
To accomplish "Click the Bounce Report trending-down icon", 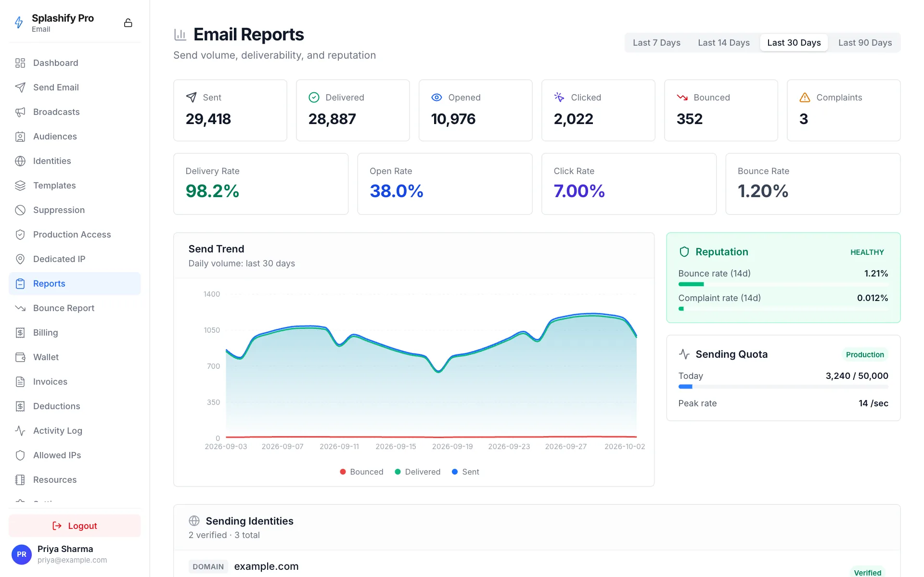I will pyautogui.click(x=20, y=308).
